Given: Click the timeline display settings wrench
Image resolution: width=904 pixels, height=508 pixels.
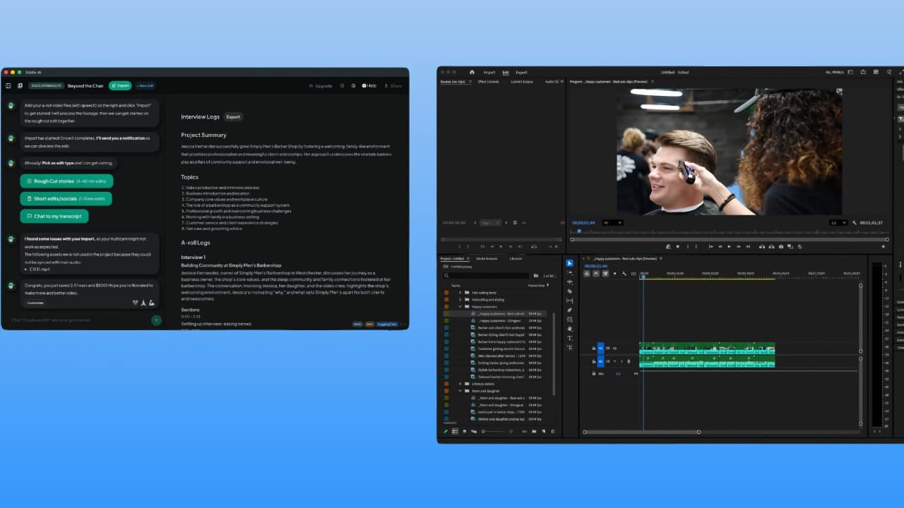Looking at the screenshot, I should tap(624, 273).
